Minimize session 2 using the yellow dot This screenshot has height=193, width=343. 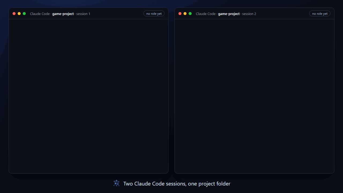pos(185,14)
